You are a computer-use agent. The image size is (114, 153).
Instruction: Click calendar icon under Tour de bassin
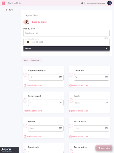[x=70, y=136]
